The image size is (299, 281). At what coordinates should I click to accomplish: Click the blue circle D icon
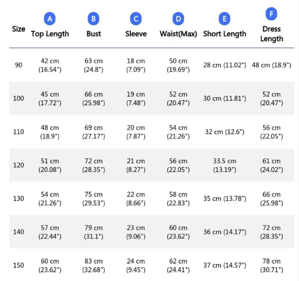178,19
